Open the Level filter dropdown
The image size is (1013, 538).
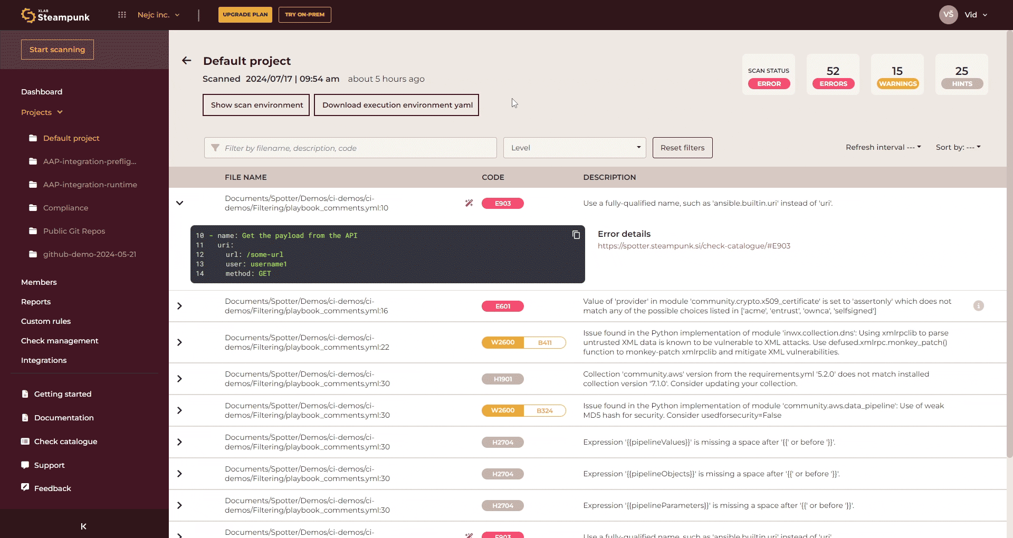(x=574, y=148)
